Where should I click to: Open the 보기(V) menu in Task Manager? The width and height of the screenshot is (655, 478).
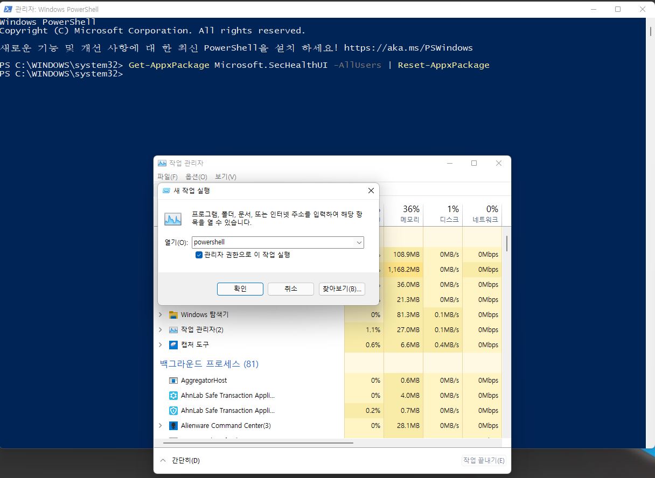(225, 177)
